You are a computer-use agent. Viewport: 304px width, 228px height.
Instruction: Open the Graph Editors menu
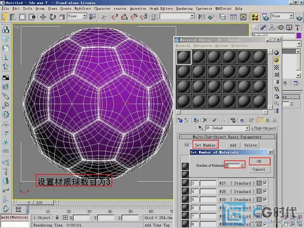click(161, 8)
